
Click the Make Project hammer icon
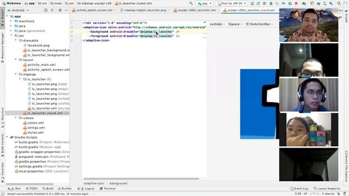coord(191,3)
